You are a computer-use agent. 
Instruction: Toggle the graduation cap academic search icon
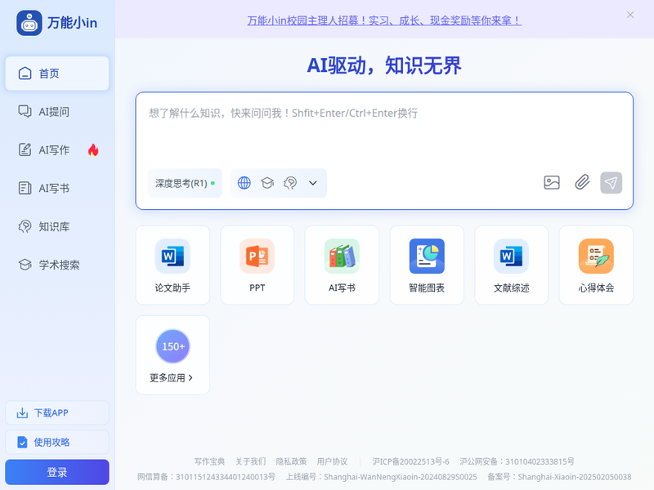click(267, 183)
